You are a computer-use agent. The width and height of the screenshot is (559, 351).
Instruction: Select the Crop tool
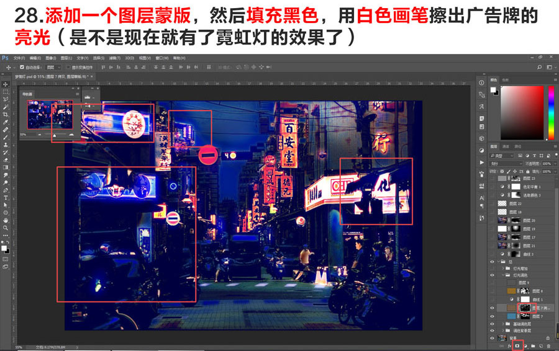pos(6,114)
